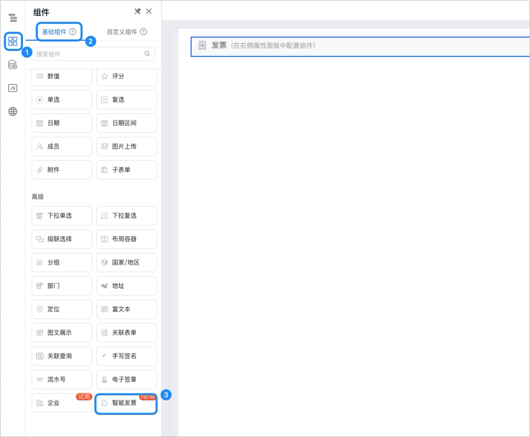Click the 搜索组件 search field
This screenshot has height=437, width=530.
coord(93,54)
